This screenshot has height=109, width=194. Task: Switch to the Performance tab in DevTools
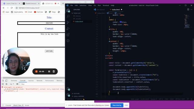pos(49,81)
